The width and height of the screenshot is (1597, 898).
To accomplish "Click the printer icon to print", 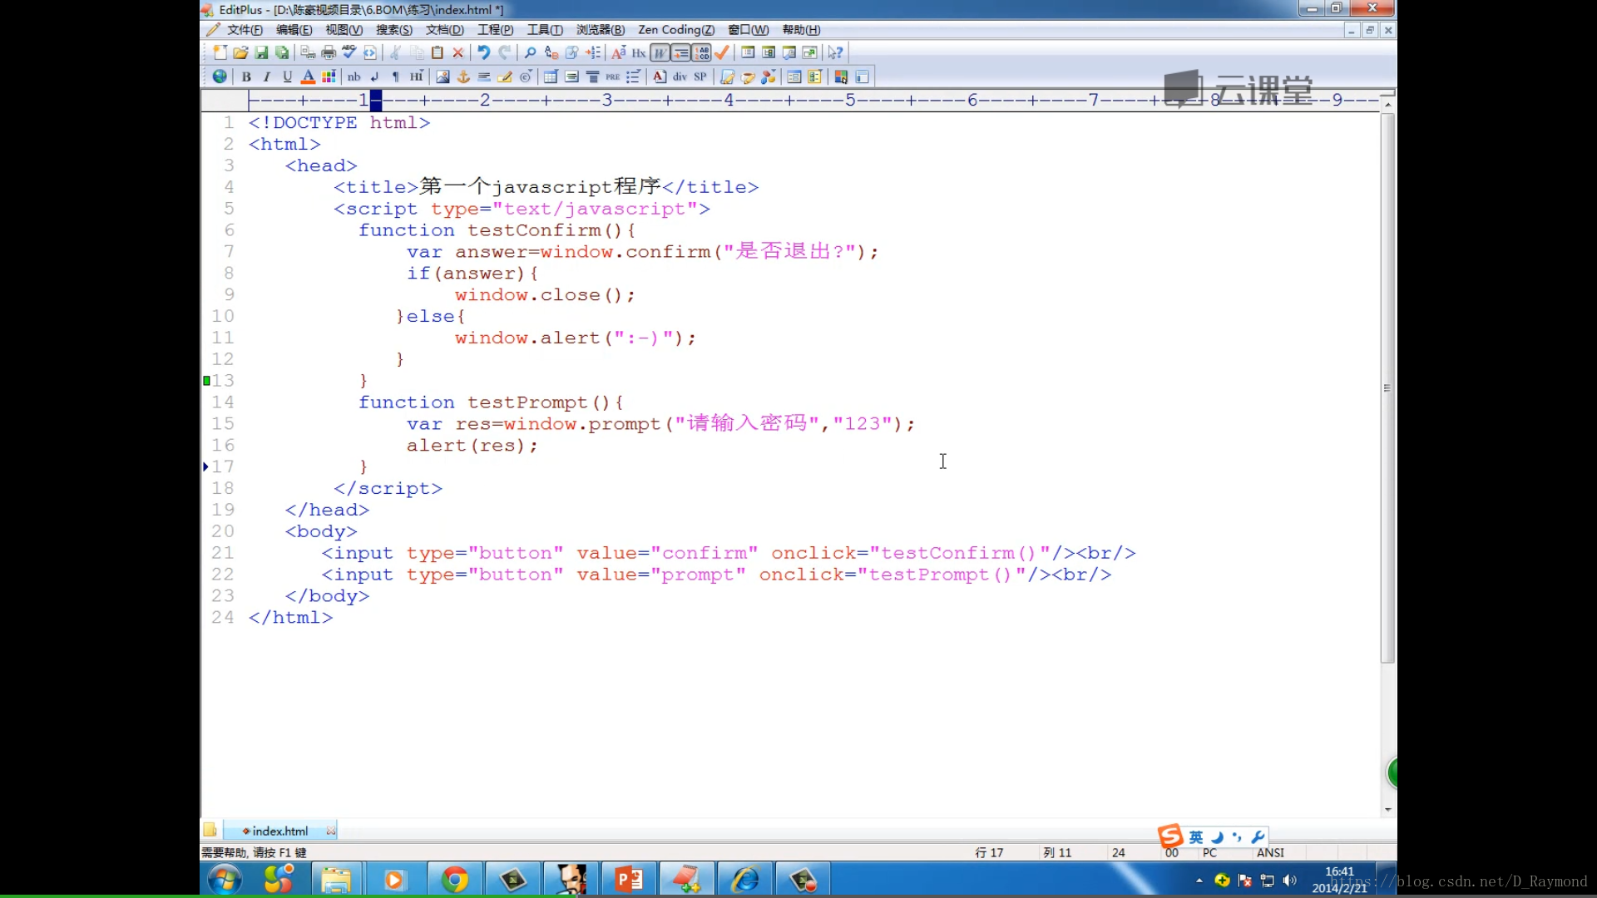I will point(329,52).
